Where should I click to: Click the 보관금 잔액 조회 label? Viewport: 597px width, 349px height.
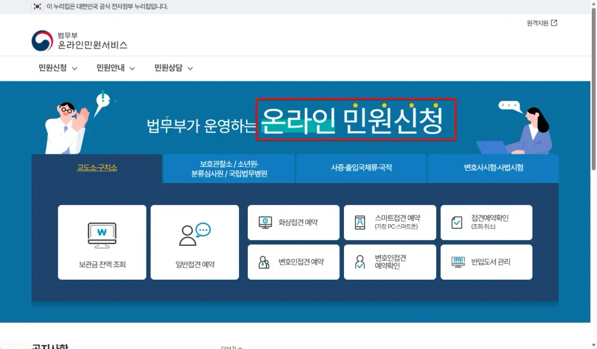[102, 264]
